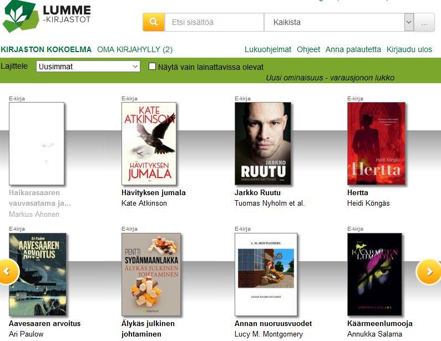This screenshot has height=341, width=441.
Task: Focus the Etsi sisältöä search field
Action: [214, 22]
